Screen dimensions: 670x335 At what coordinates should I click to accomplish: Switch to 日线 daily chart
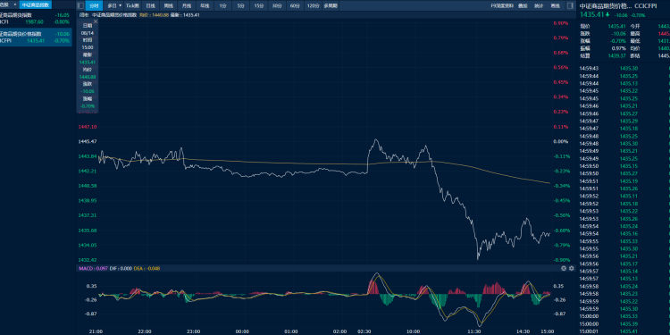(150, 5)
